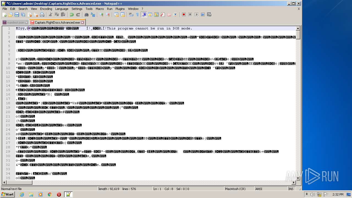
Task: Open the Plugins menu
Action: (x=120, y=9)
